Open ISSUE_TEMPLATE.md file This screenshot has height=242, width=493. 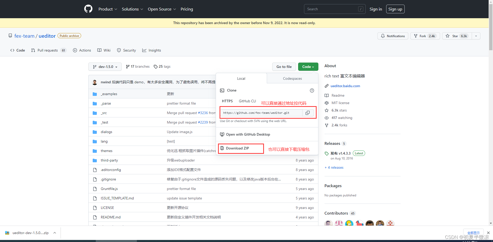coord(117,198)
